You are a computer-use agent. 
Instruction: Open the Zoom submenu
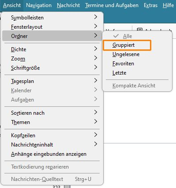coord(52,59)
